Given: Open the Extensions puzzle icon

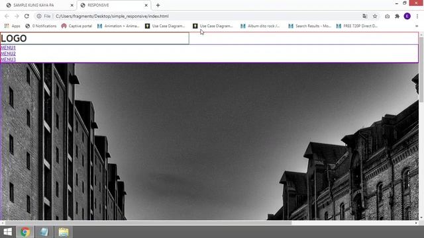Looking at the screenshot, I should click(397, 16).
